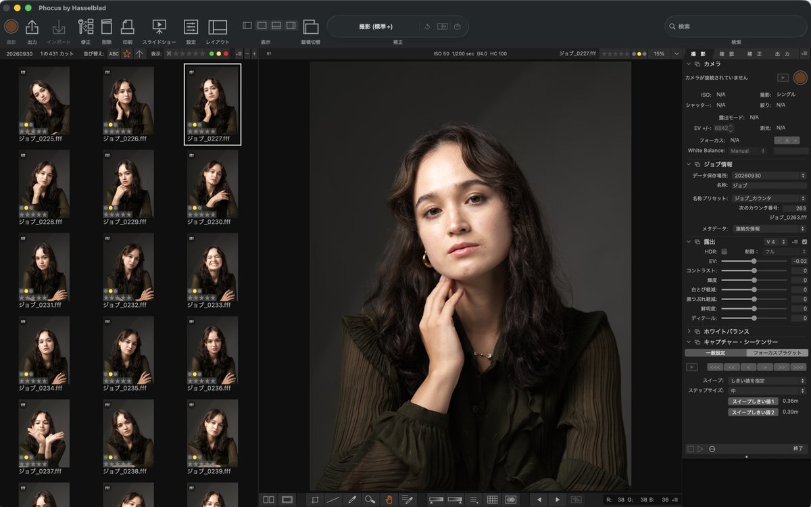
Task: Select the straighten line tool
Action: point(333,500)
